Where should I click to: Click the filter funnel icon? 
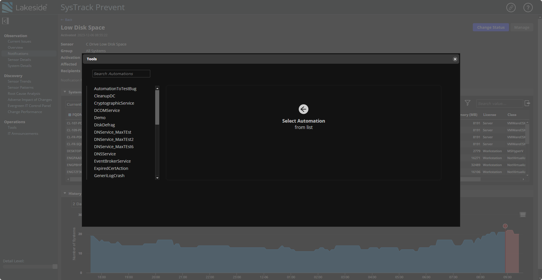click(467, 103)
